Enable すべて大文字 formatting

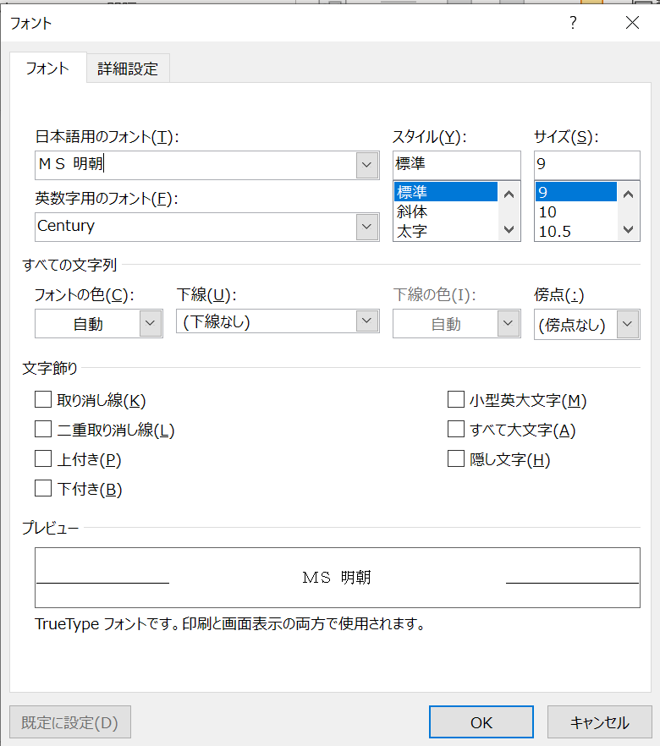(x=455, y=428)
